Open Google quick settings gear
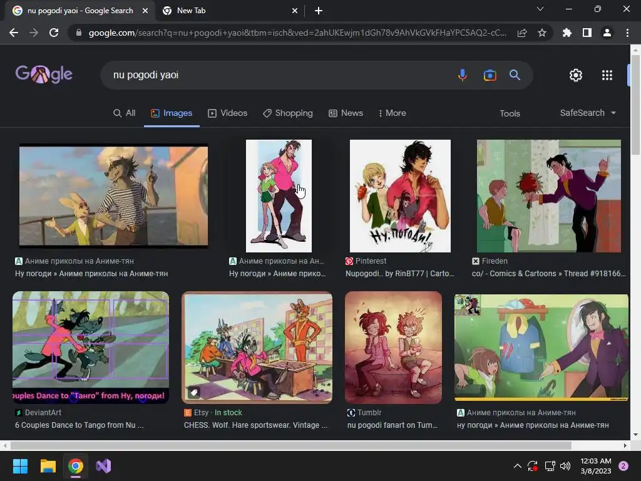Screen dimensions: 641x481 pos(576,75)
